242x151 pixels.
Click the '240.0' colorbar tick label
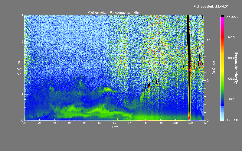231,37
